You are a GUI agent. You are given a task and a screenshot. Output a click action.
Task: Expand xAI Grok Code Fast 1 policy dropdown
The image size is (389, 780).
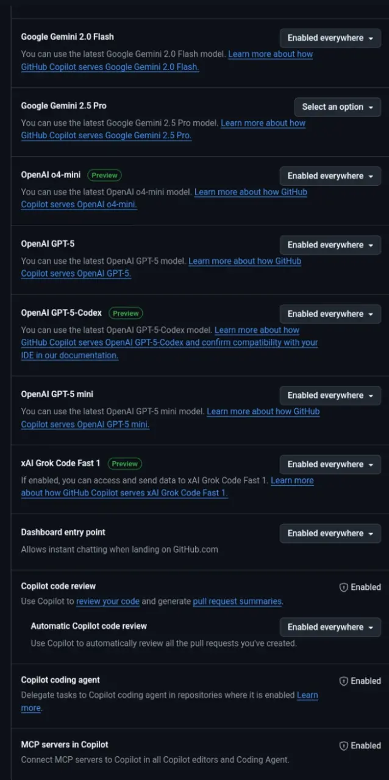tap(330, 464)
